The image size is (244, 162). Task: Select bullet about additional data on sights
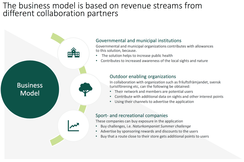click(169, 97)
